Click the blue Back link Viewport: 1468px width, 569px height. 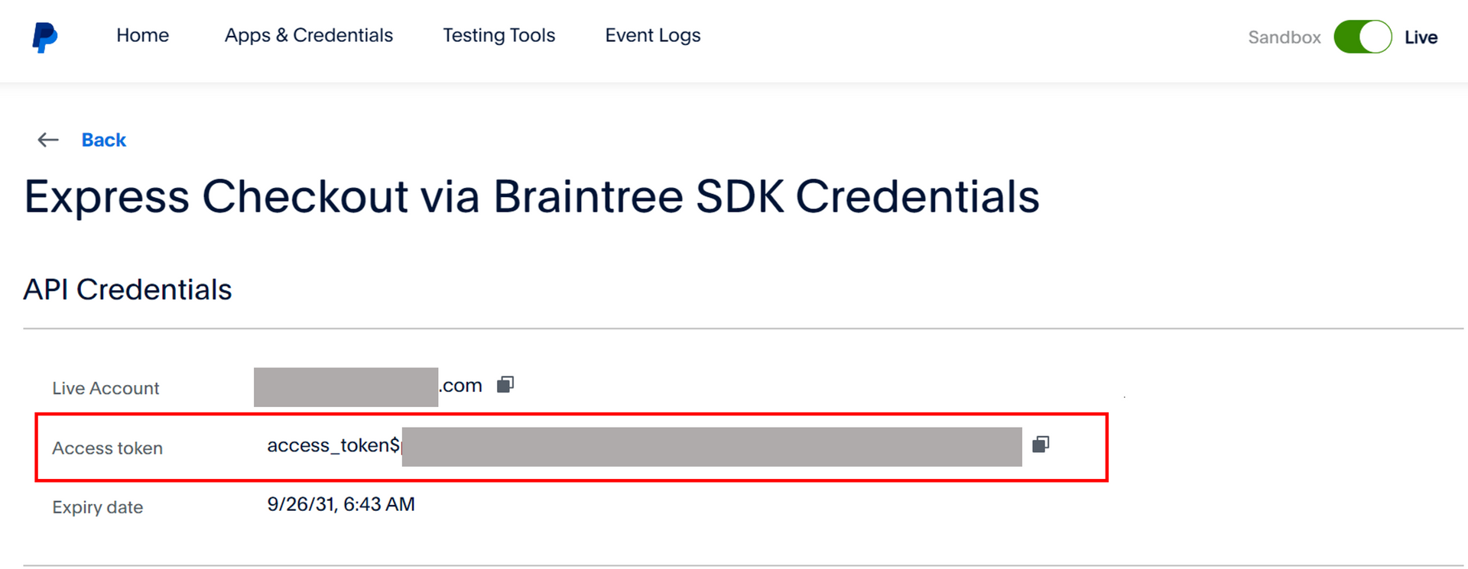click(x=103, y=140)
